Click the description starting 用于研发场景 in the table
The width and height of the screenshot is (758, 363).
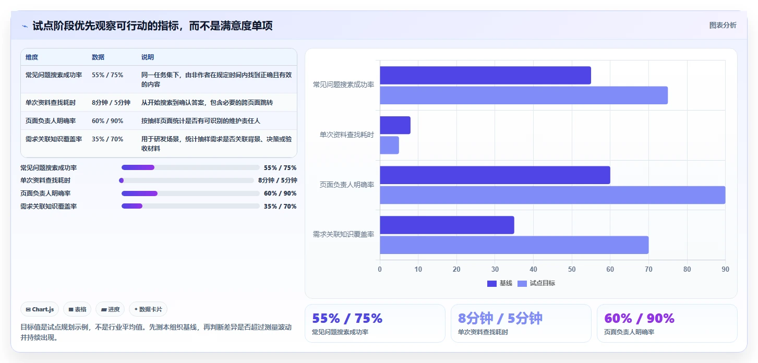[x=216, y=144]
